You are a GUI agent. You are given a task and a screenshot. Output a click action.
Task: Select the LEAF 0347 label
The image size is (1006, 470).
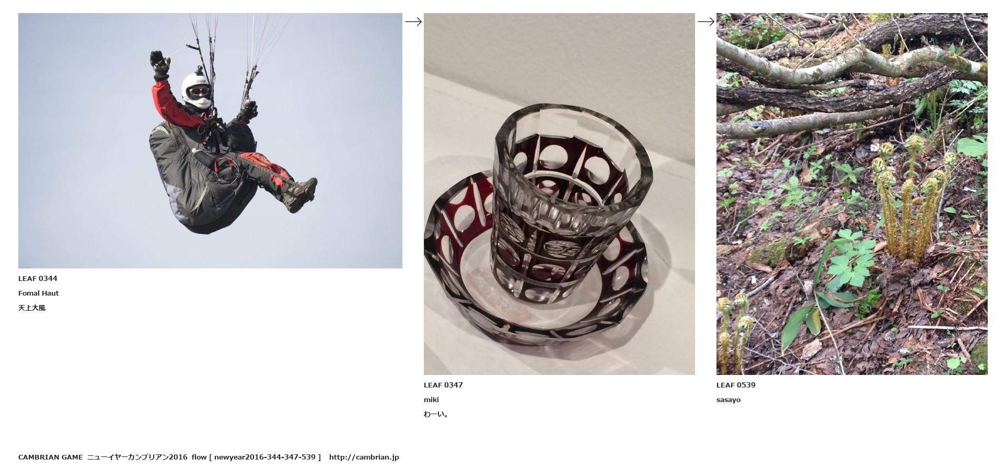443,385
